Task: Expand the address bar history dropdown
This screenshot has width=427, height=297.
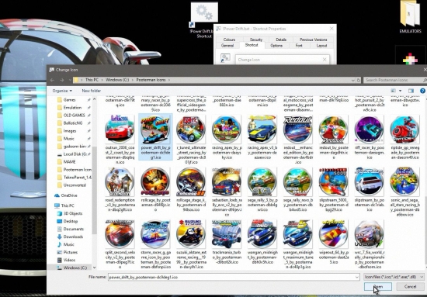Action: (x=353, y=80)
